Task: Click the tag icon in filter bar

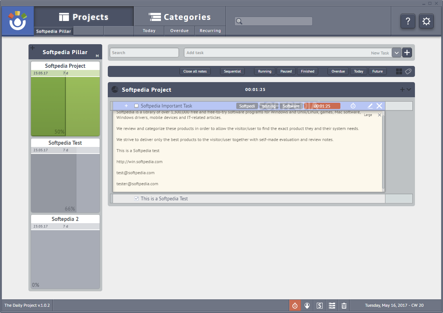Action: (x=408, y=71)
